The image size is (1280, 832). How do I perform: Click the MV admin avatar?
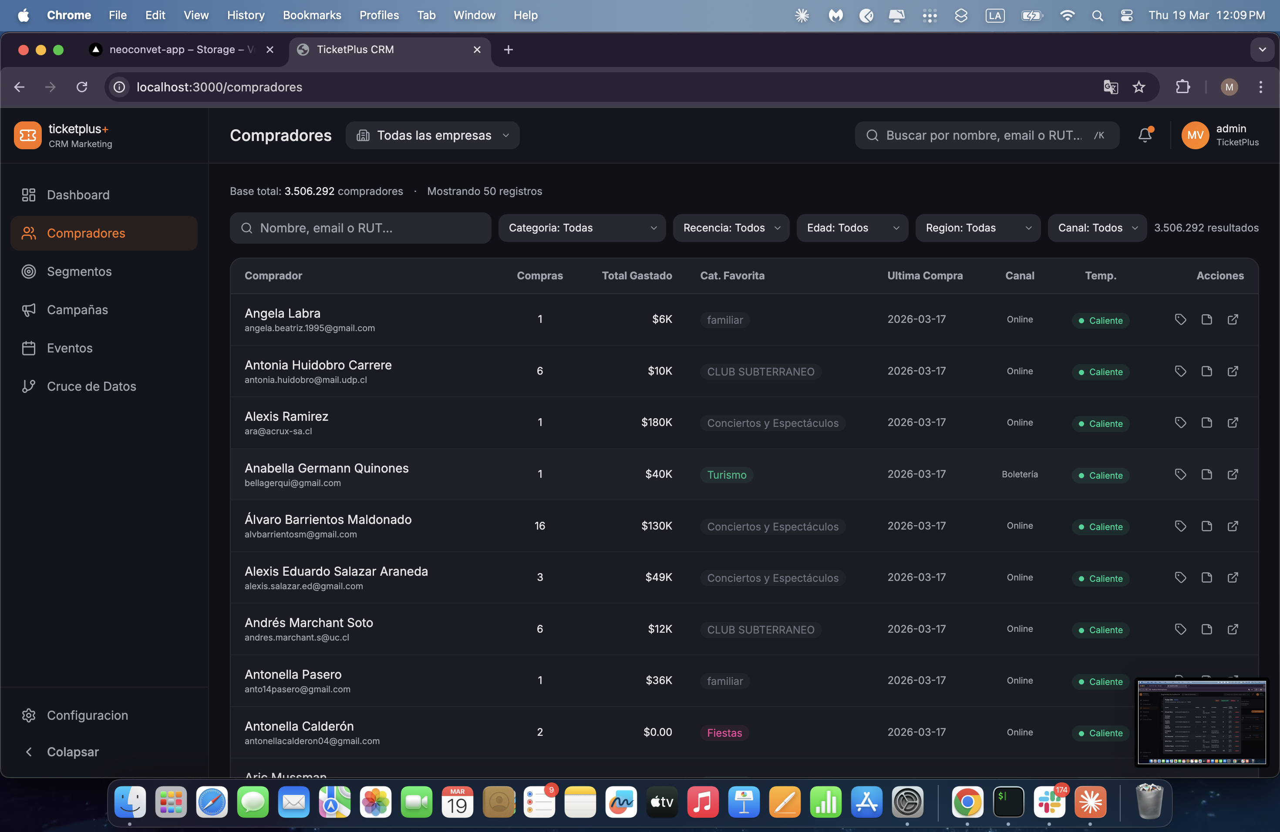pyautogui.click(x=1195, y=135)
